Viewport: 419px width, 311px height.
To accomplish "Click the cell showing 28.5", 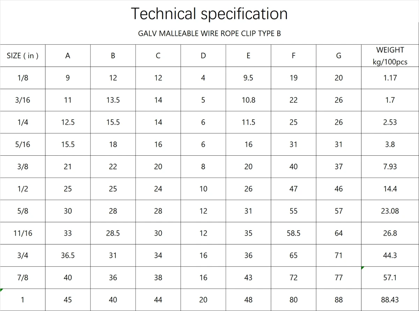I will point(113,233).
